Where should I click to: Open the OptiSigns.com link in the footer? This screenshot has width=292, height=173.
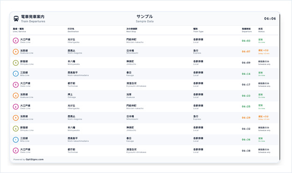coord(35,159)
